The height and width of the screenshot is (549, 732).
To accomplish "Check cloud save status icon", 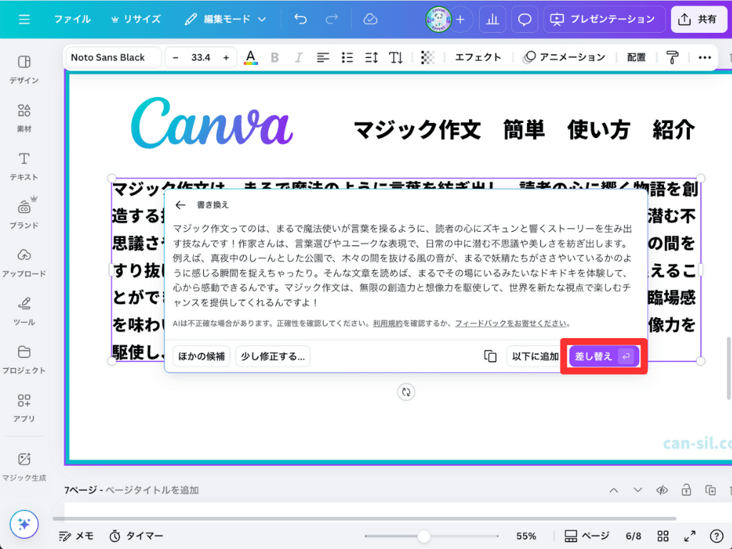I will click(370, 19).
